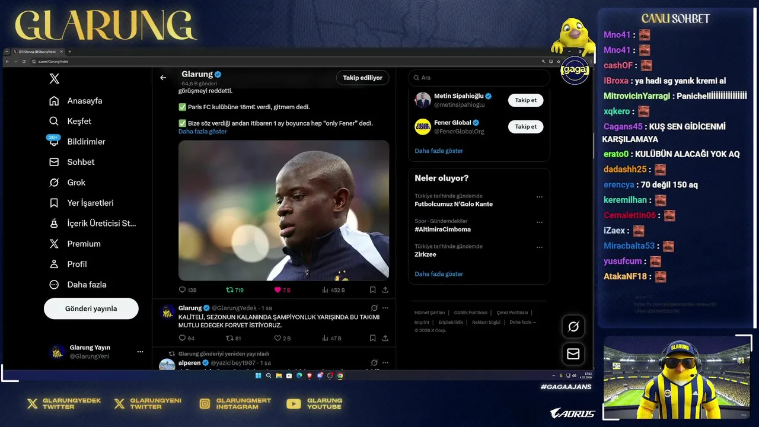Open trend #AltimiraCimboma
Viewport: 759px width, 427px height.
pos(442,230)
